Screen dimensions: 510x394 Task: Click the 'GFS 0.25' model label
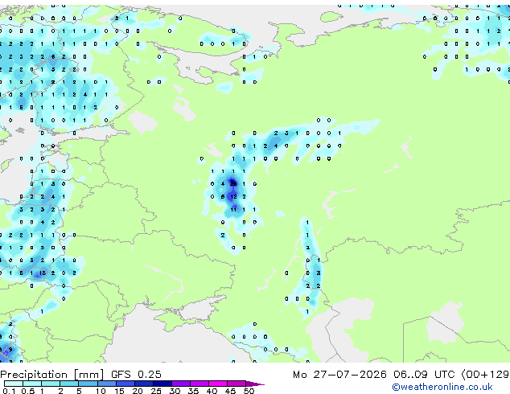pyautogui.click(x=136, y=374)
